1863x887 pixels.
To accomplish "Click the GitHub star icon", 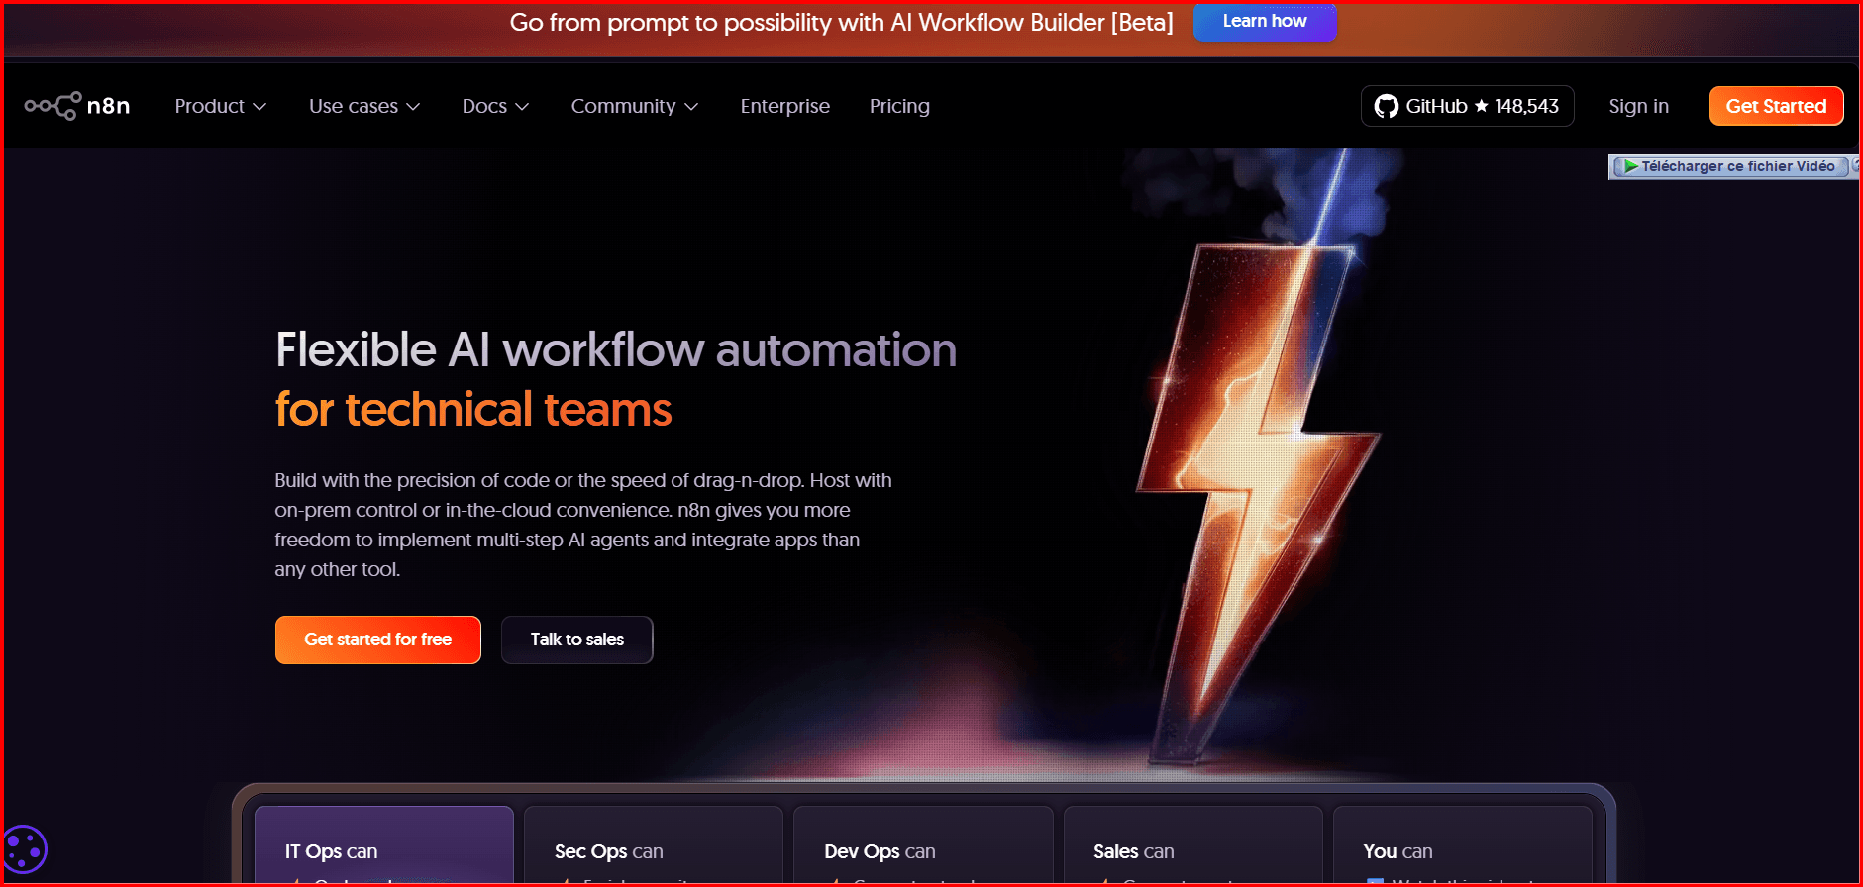I will tap(1482, 106).
